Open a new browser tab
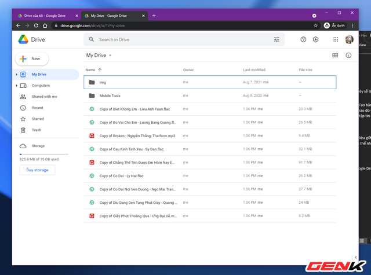Image resolution: width=371 pixels, height=275 pixels. [x=154, y=16]
